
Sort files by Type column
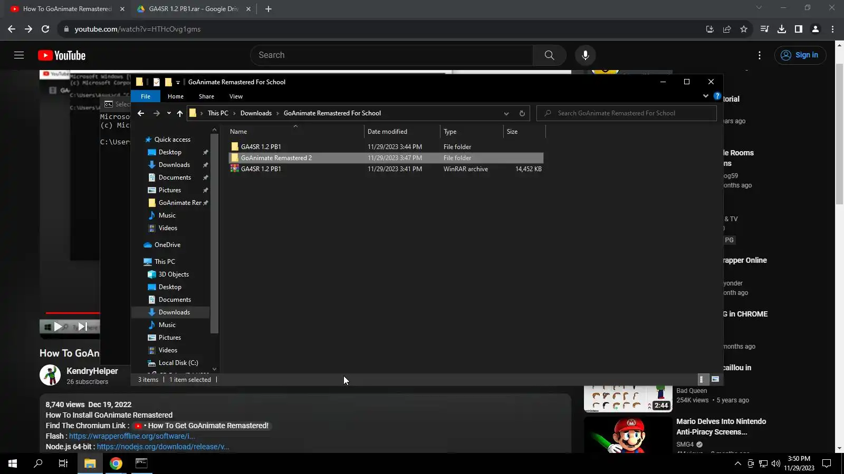coord(472,132)
